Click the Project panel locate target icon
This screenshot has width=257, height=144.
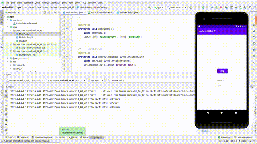coord(45,12)
